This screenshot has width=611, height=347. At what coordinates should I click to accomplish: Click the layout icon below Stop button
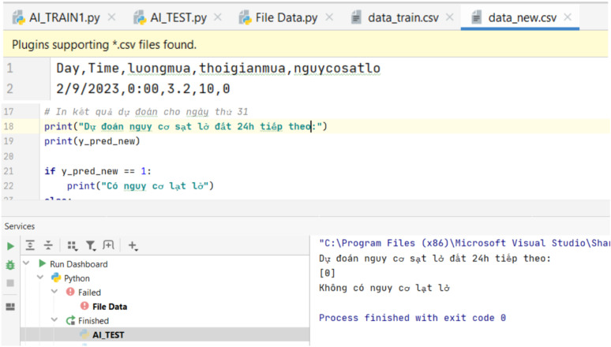[x=10, y=307]
